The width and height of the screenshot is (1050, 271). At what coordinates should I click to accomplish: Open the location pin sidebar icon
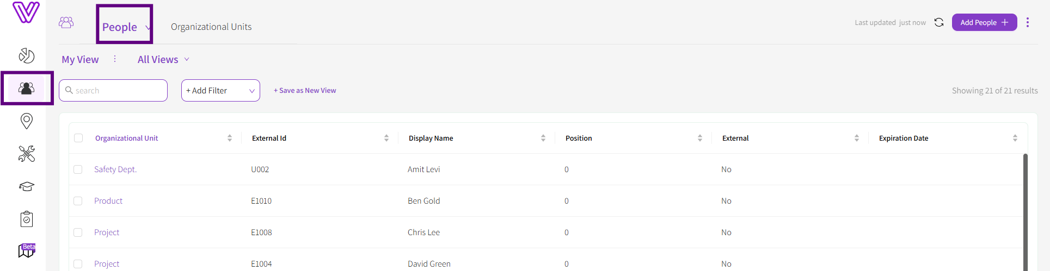[26, 121]
